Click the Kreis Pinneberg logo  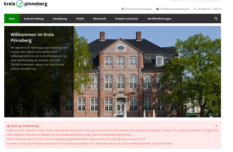point(26,4)
